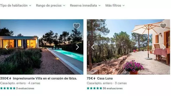Open the Impresionante Villa en el corazón de Ibiza listing
This screenshot has width=171, height=96.
pos(45,78)
